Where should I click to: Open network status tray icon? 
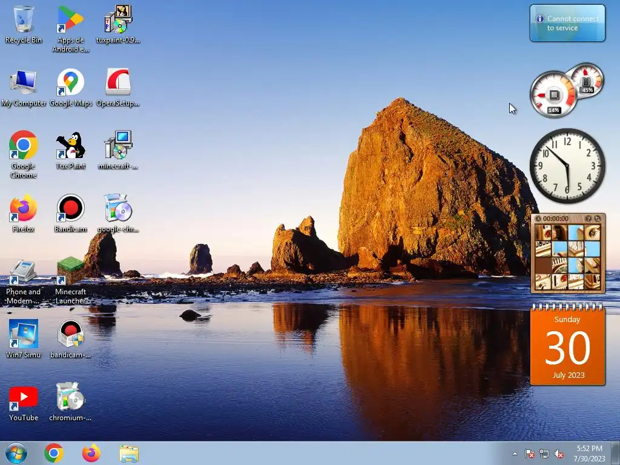[544, 453]
